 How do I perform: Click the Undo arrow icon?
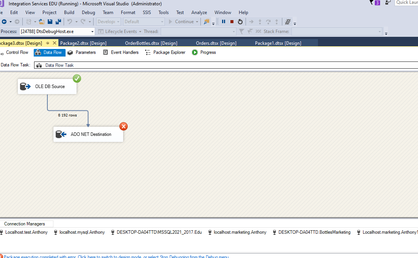tap(70, 22)
